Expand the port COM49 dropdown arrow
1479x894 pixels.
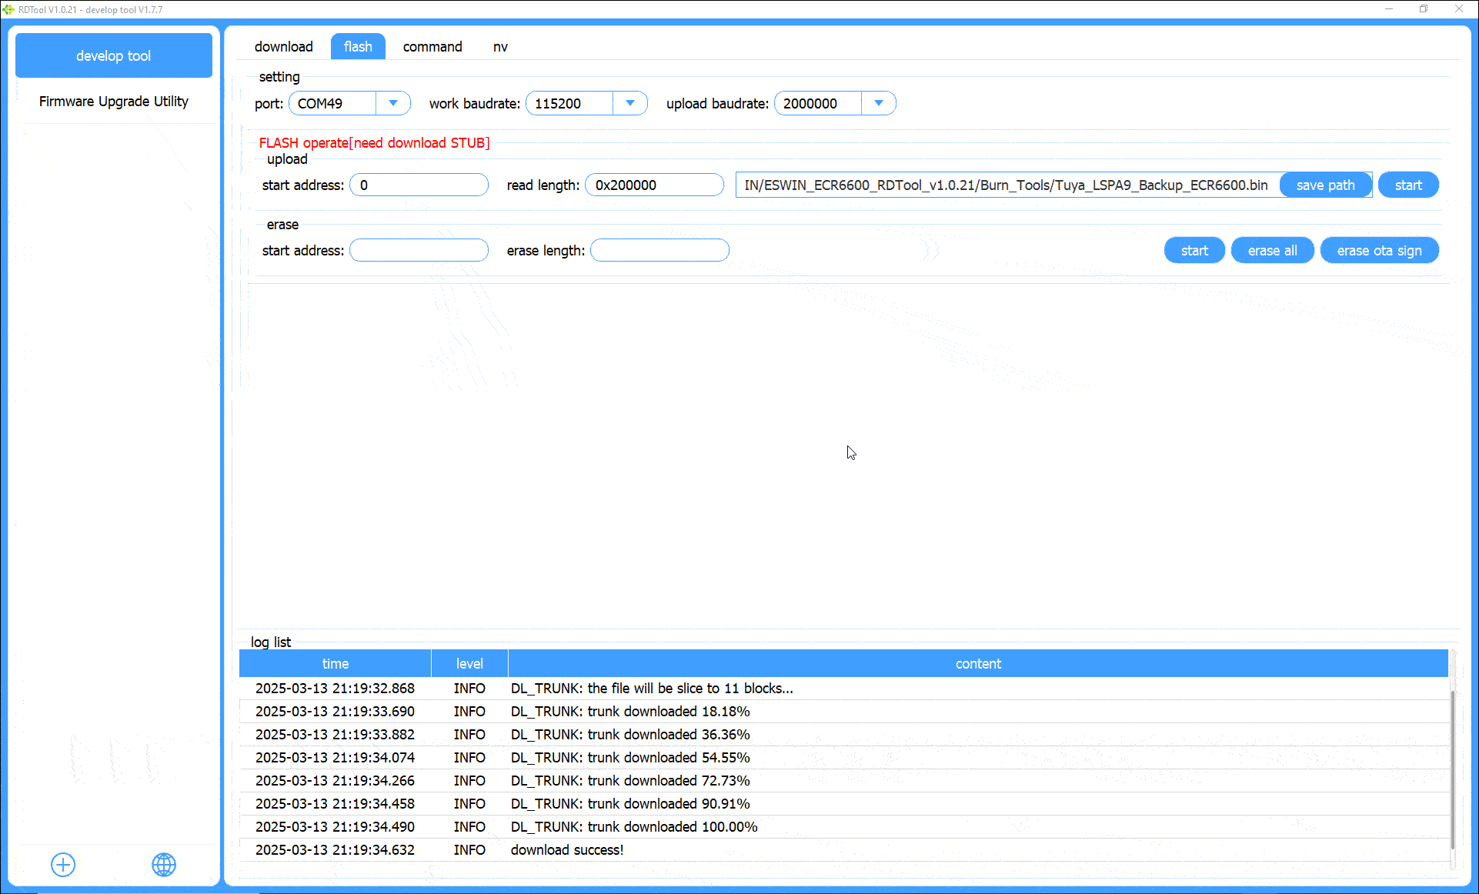[393, 103]
